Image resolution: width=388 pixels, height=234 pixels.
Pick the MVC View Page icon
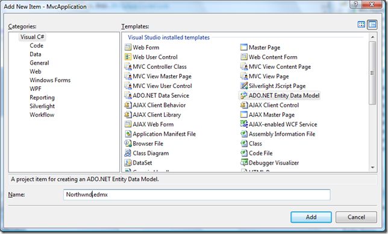pyautogui.click(x=244, y=76)
